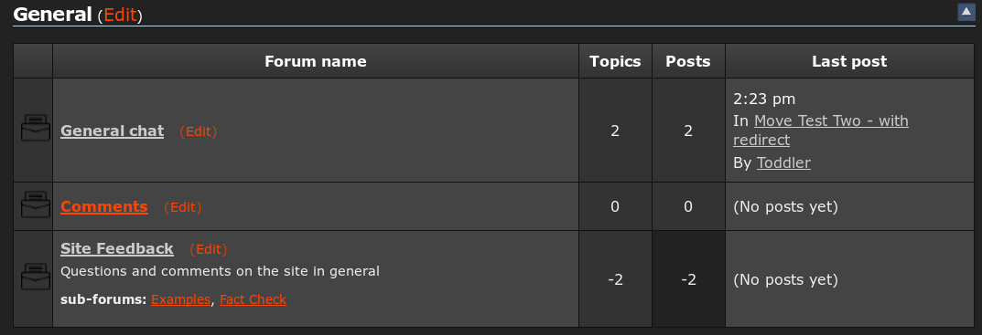Edit the Site Feedback forum
The width and height of the screenshot is (982, 335).
point(209,249)
